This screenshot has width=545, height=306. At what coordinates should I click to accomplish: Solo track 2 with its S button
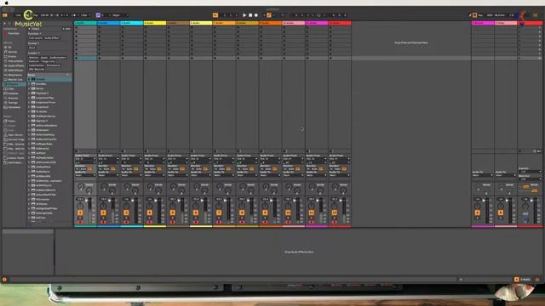click(x=103, y=218)
